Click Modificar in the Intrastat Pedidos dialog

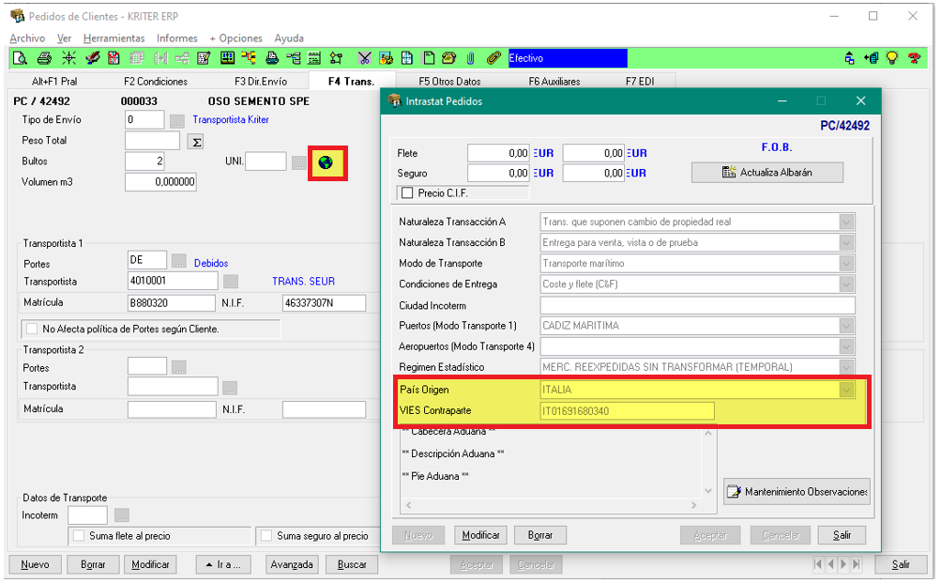pos(480,535)
